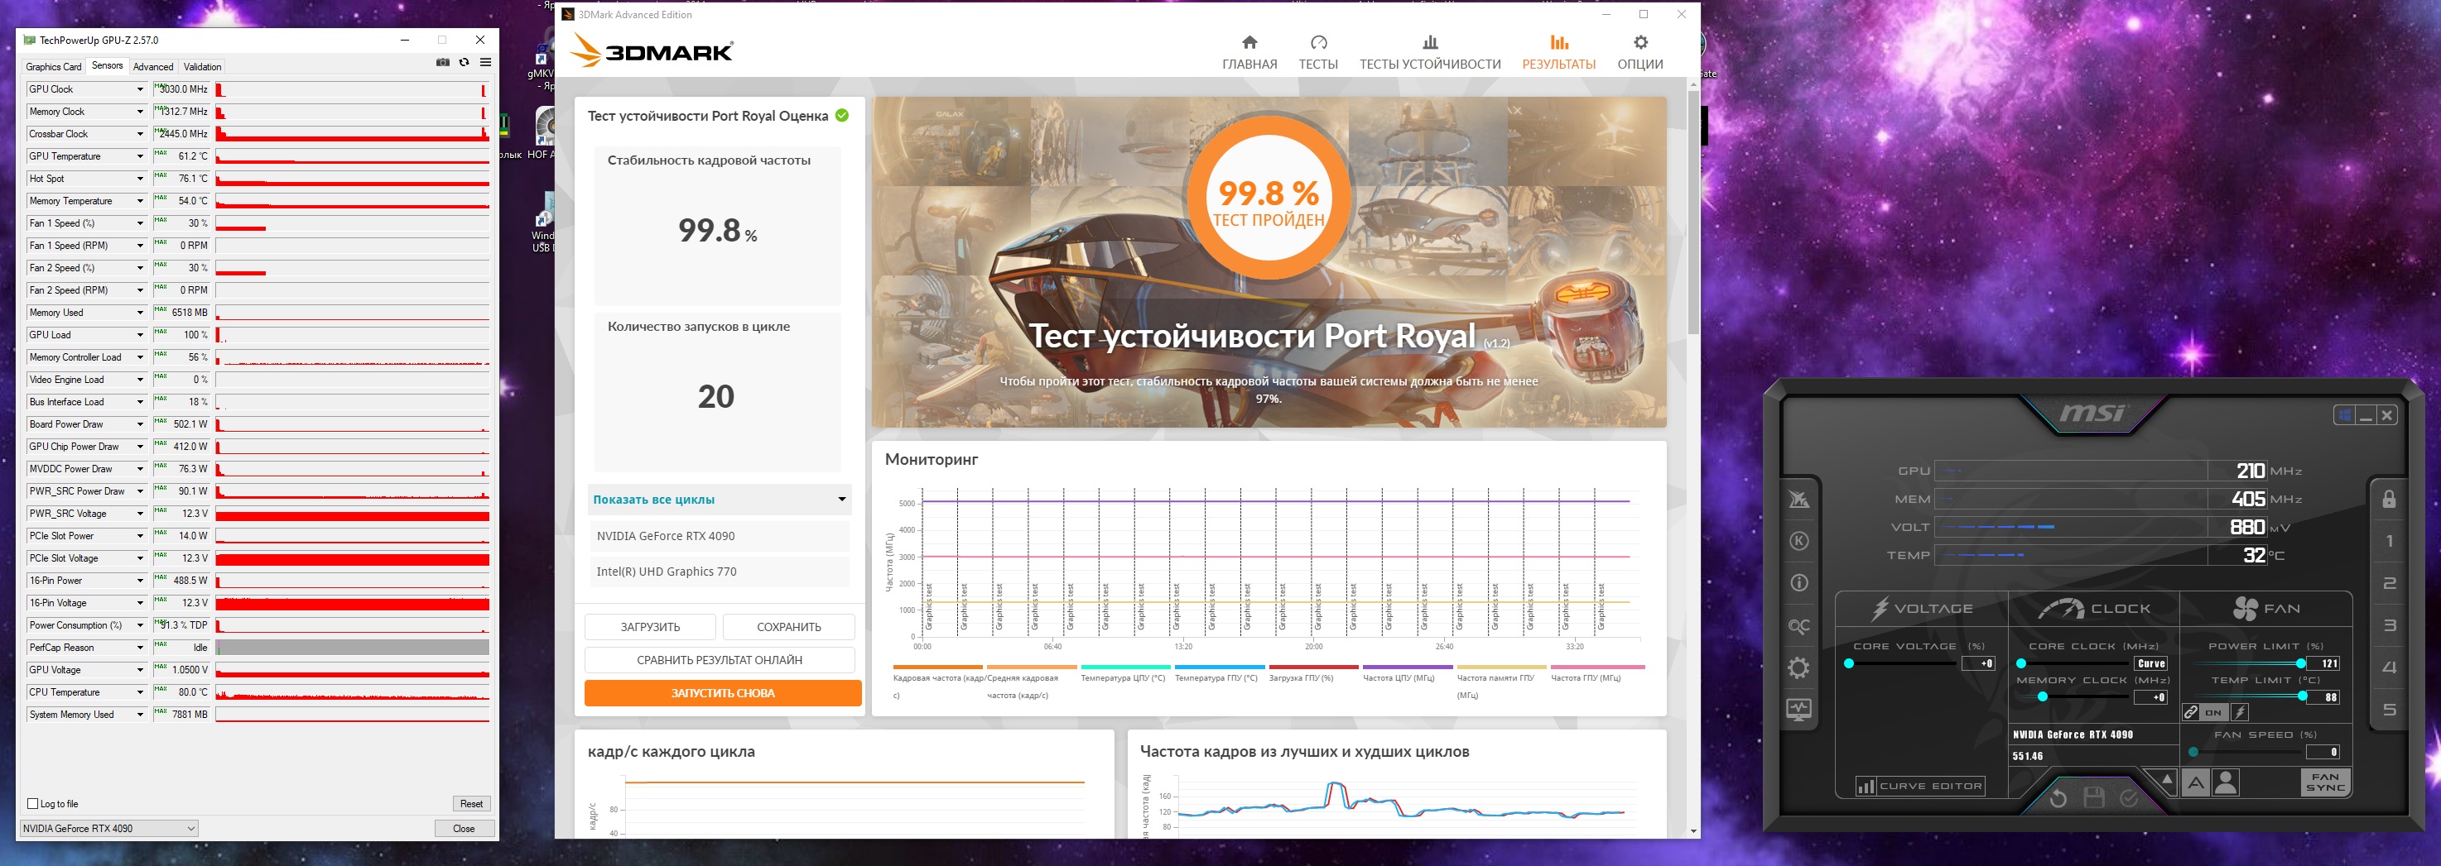
Task: Reset Afterburner settings with the revert icon
Action: (x=2058, y=799)
